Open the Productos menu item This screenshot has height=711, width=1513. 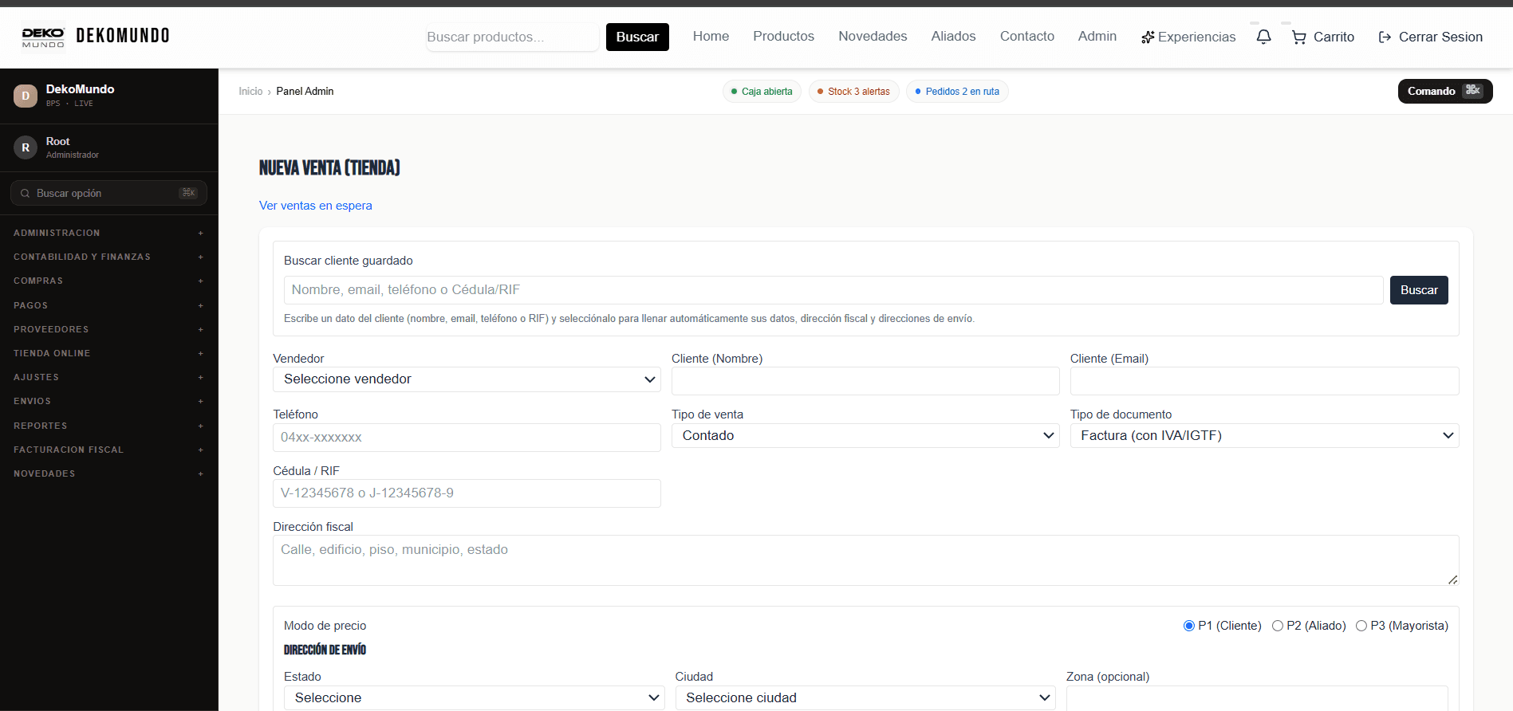click(x=783, y=37)
